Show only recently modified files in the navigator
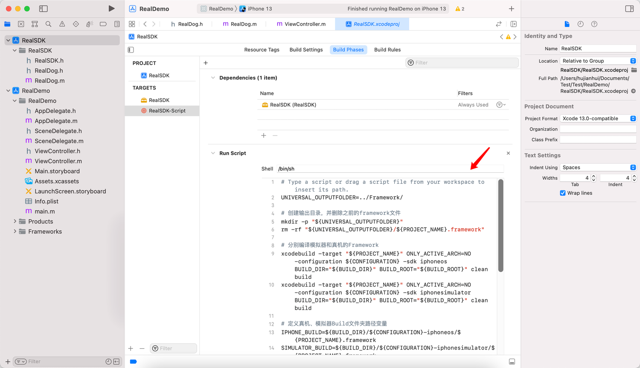The image size is (640, 368). 108,362
